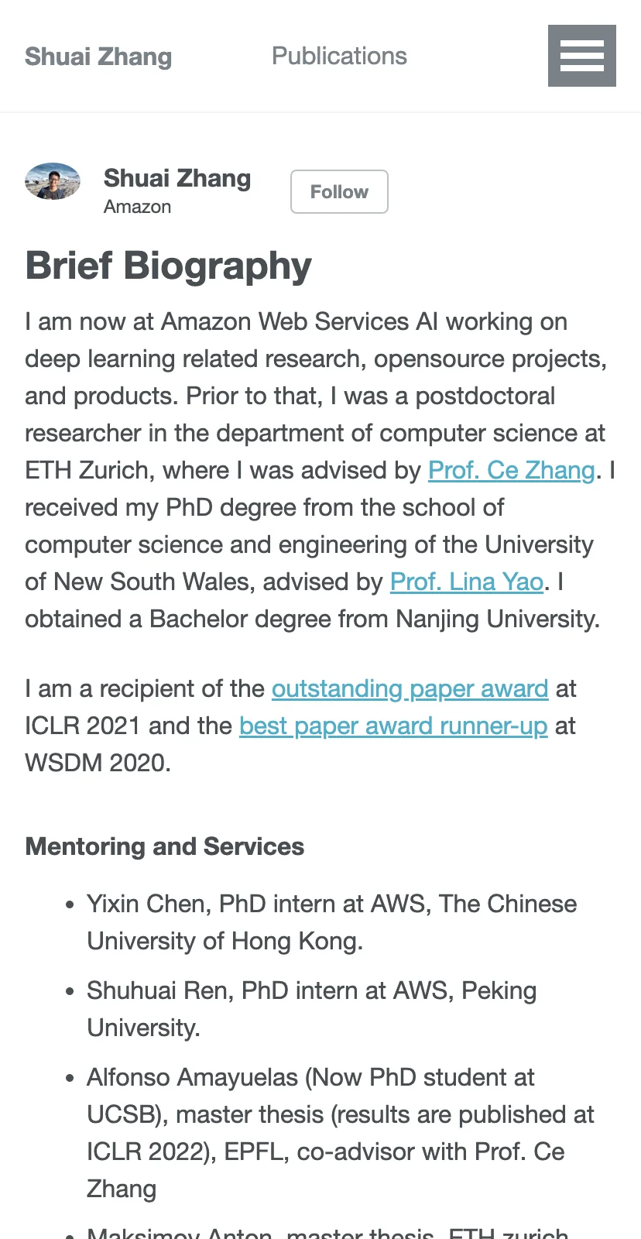The image size is (641, 1239).
Task: Select the Yixin Chen list entry
Action: pyautogui.click(x=332, y=922)
